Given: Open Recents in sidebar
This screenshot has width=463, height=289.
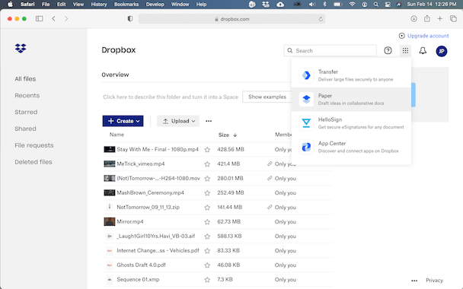Looking at the screenshot, I should pos(27,96).
